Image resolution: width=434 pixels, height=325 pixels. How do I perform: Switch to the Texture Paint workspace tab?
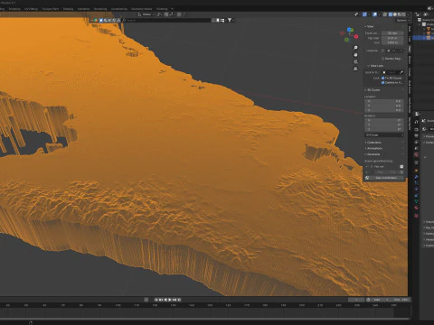pyautogui.click(x=51, y=9)
